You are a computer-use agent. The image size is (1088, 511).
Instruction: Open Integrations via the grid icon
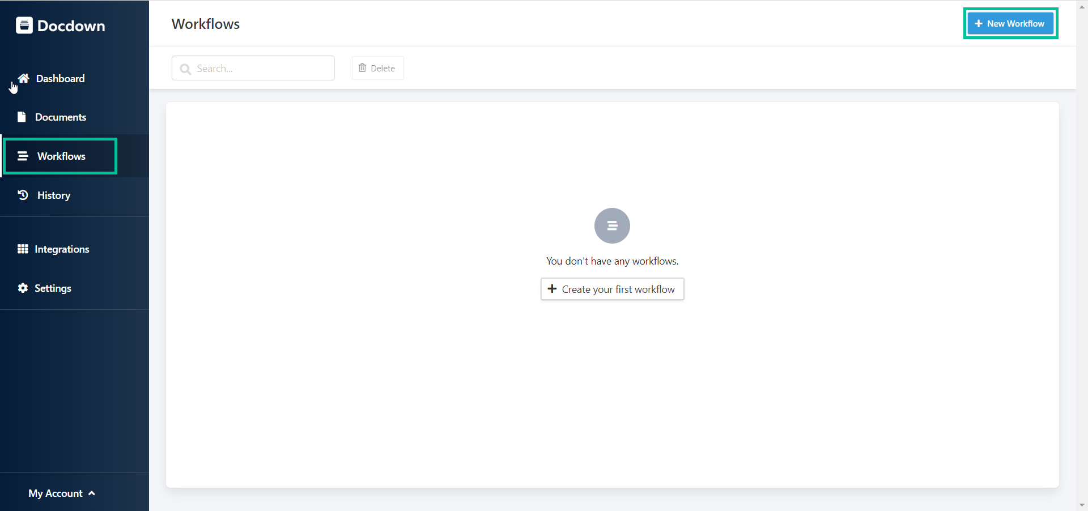click(23, 249)
